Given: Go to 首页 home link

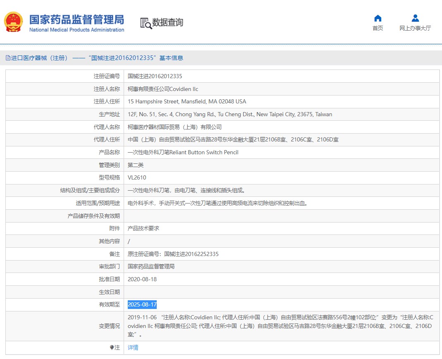Looking at the screenshot, I should [378, 28].
